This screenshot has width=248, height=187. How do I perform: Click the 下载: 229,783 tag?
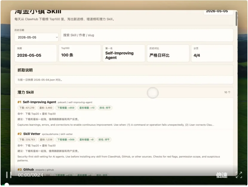(27, 140)
